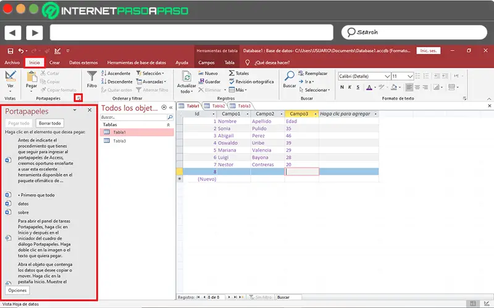This screenshot has width=494, height=308.
Task: Open the Tabla2 document tab
Action: pos(215,106)
